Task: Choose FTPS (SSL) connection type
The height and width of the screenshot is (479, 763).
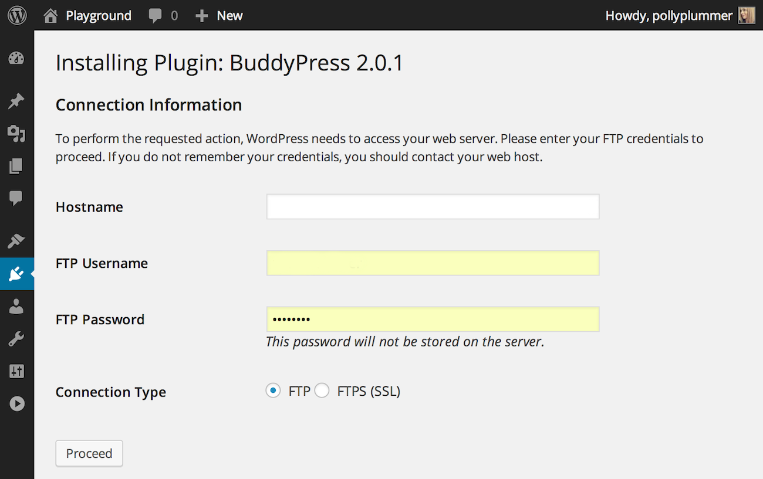Action: [x=322, y=391]
